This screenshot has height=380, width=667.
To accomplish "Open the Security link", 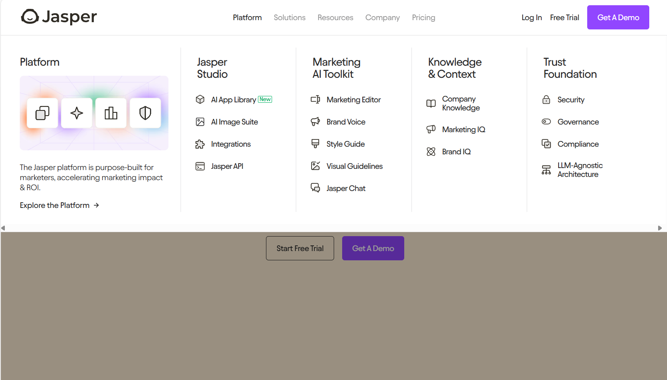I will pyautogui.click(x=571, y=100).
